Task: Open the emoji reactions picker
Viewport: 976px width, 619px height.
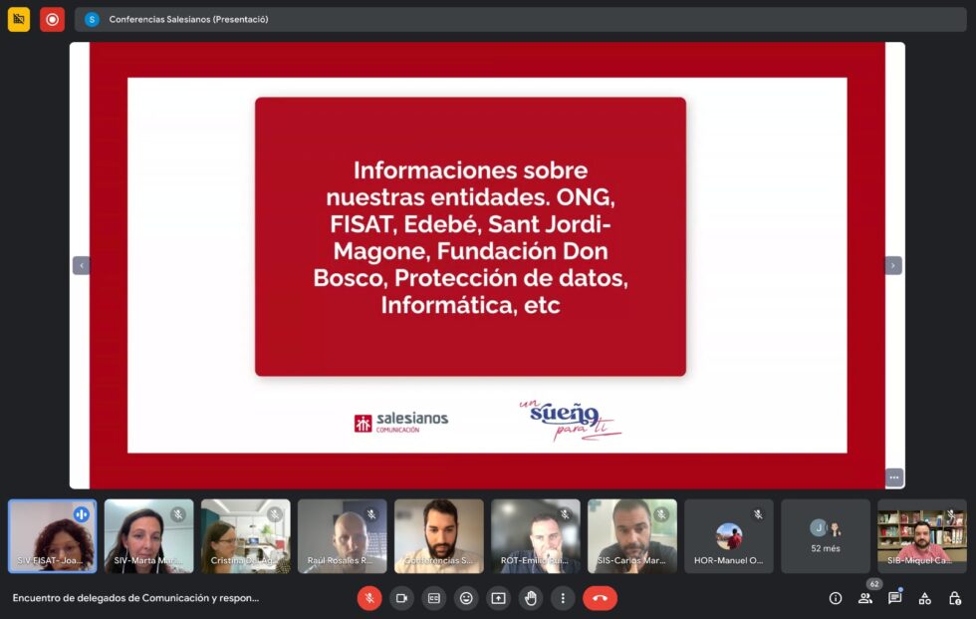Action: pyautogui.click(x=466, y=598)
